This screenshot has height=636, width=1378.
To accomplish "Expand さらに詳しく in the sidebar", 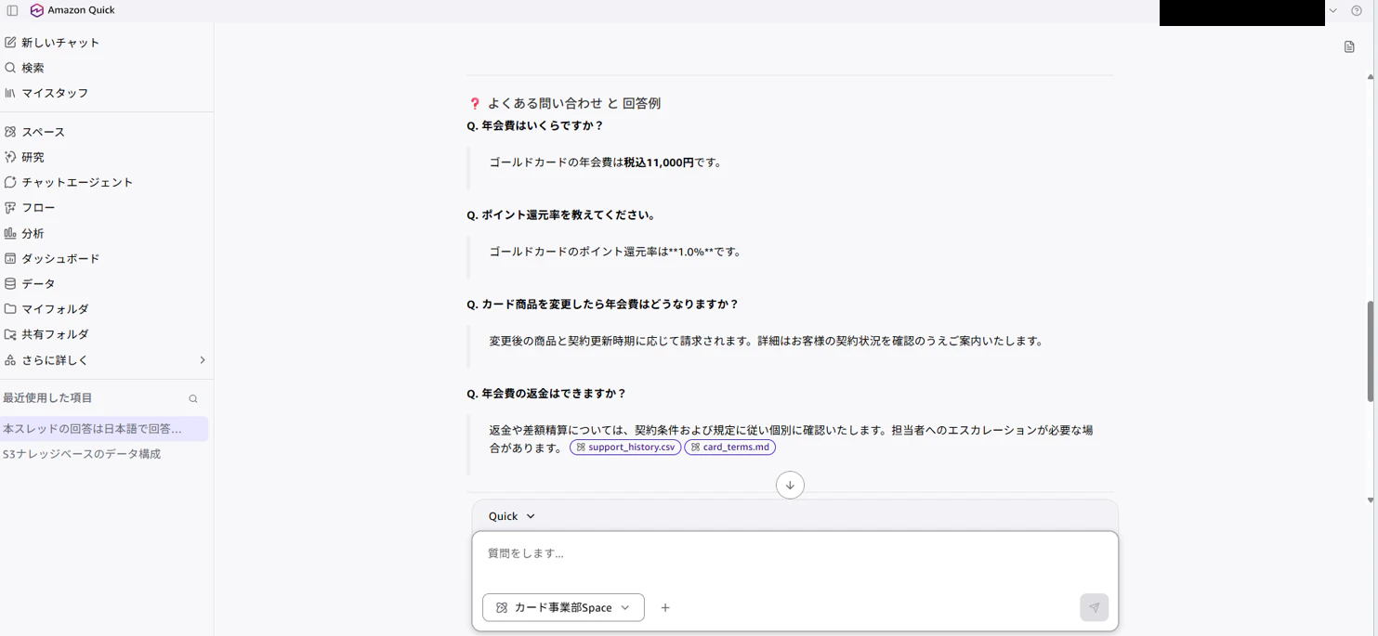I will 105,360.
